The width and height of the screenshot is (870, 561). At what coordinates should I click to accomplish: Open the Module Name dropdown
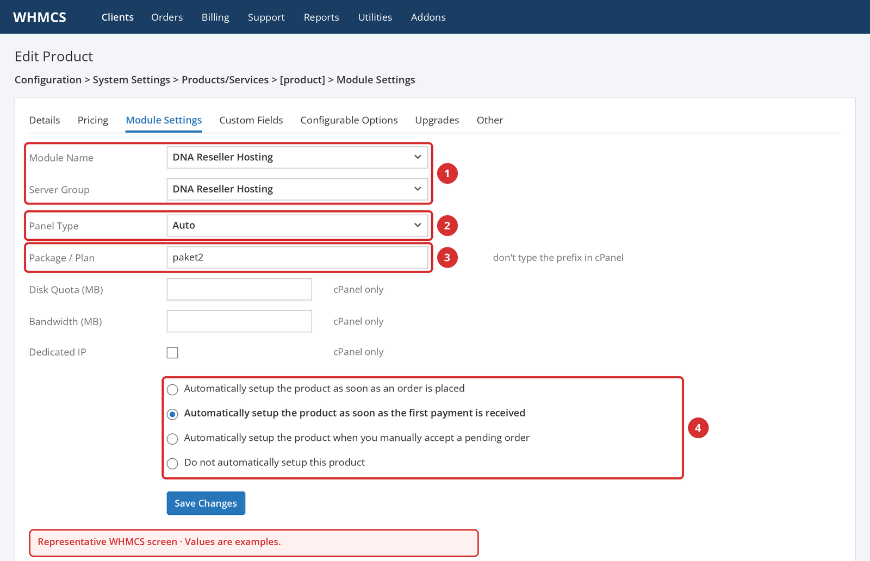pos(297,157)
